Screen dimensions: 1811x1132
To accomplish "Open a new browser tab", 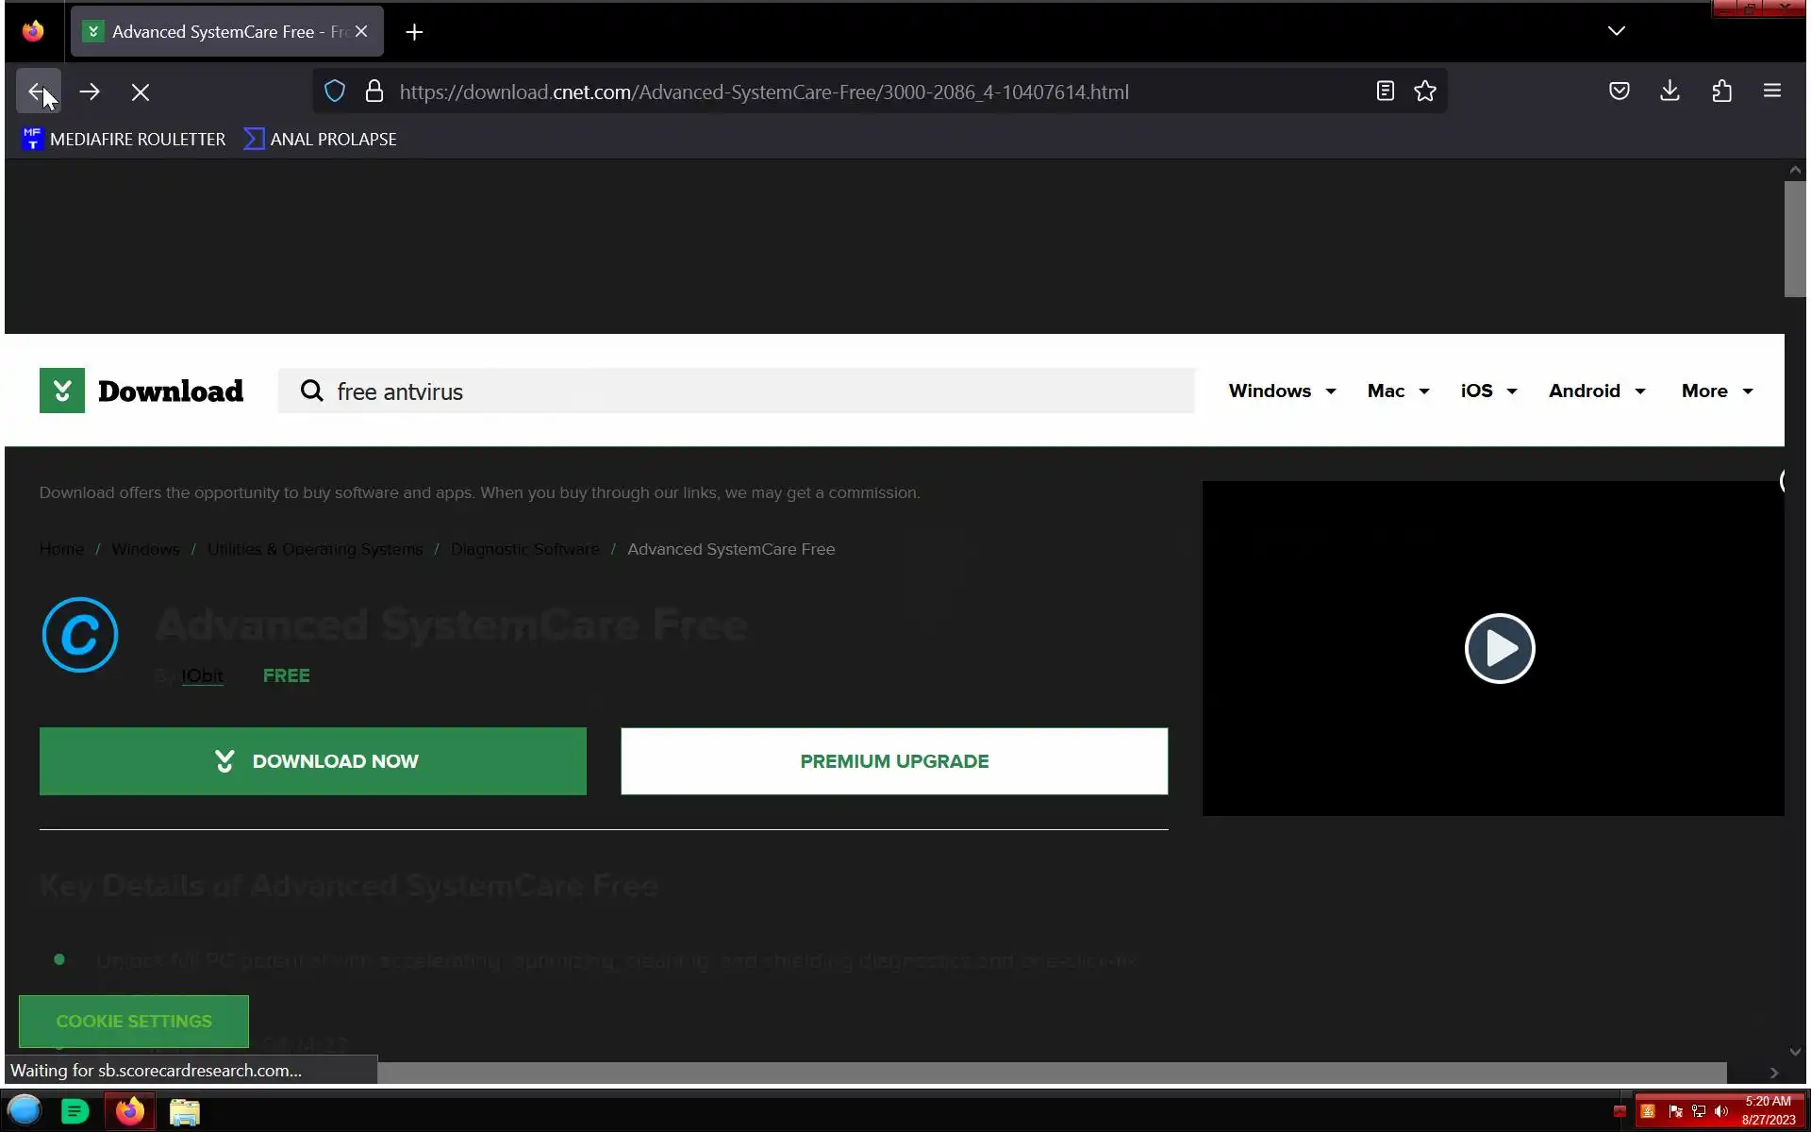I will (x=414, y=32).
